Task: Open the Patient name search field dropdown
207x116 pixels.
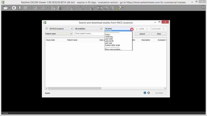Action: (59, 34)
